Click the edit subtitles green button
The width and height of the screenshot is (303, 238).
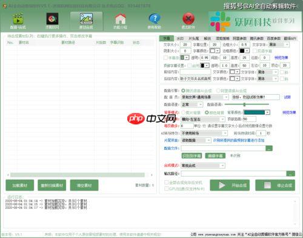215,155
